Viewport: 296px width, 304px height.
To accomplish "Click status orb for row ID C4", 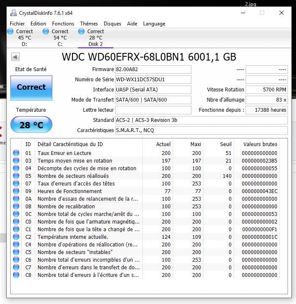I will (16, 244).
